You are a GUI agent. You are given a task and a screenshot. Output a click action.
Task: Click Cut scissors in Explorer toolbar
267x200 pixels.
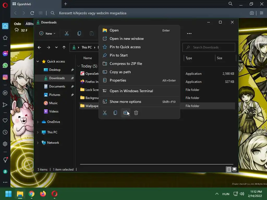click(x=67, y=33)
